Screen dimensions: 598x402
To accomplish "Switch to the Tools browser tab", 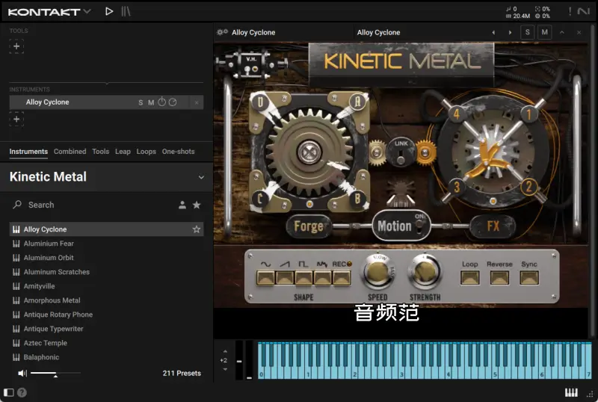I will (101, 152).
